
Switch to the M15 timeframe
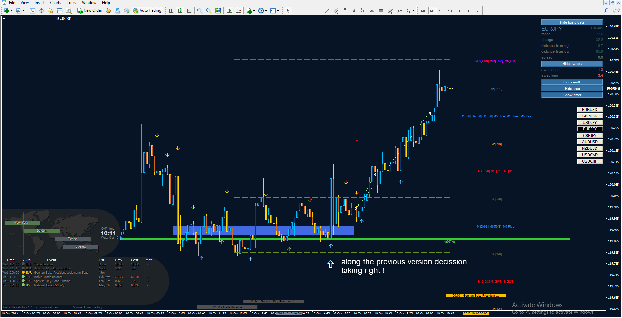[x=441, y=11]
